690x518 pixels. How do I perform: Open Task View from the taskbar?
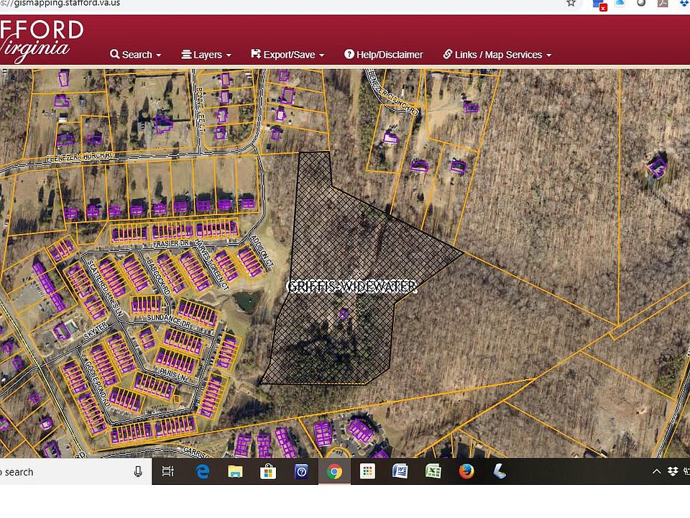(x=167, y=471)
